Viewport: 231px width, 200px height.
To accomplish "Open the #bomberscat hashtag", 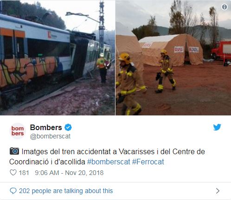I will coord(109,162).
